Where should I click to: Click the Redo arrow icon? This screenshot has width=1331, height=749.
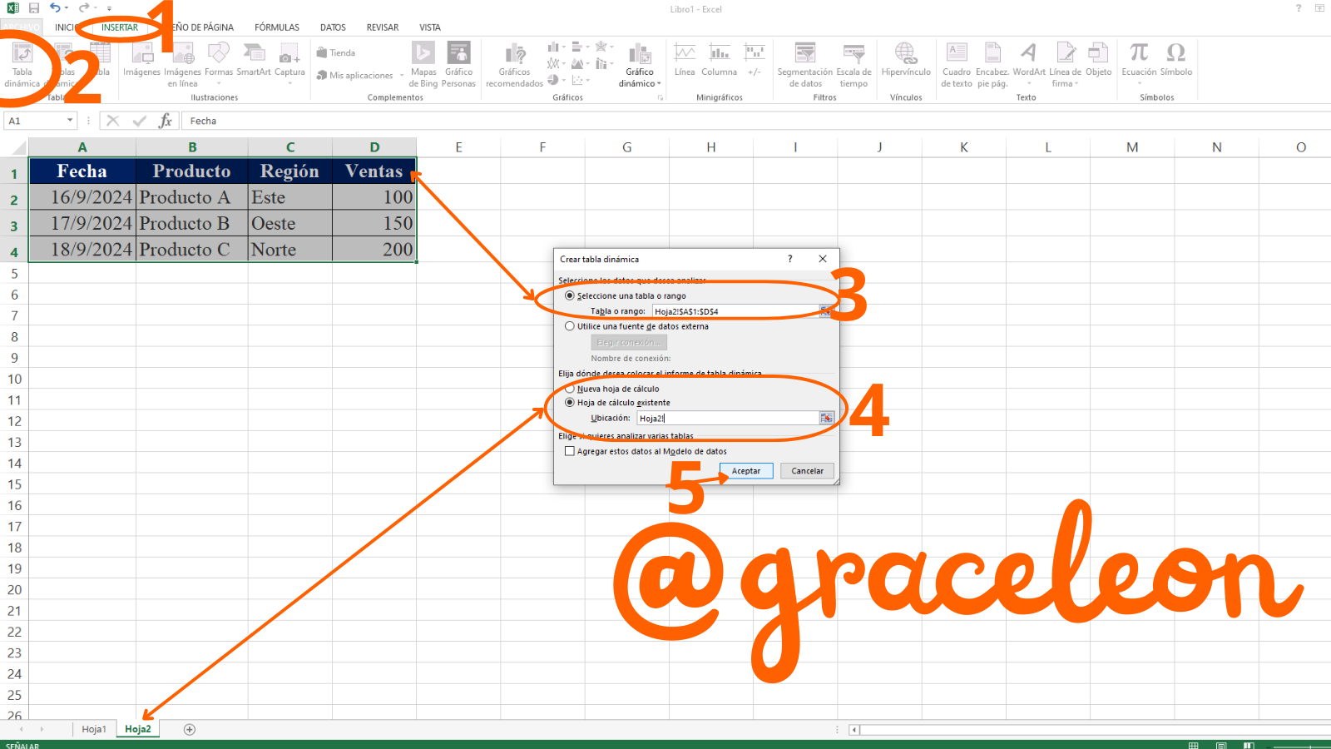pyautogui.click(x=83, y=8)
